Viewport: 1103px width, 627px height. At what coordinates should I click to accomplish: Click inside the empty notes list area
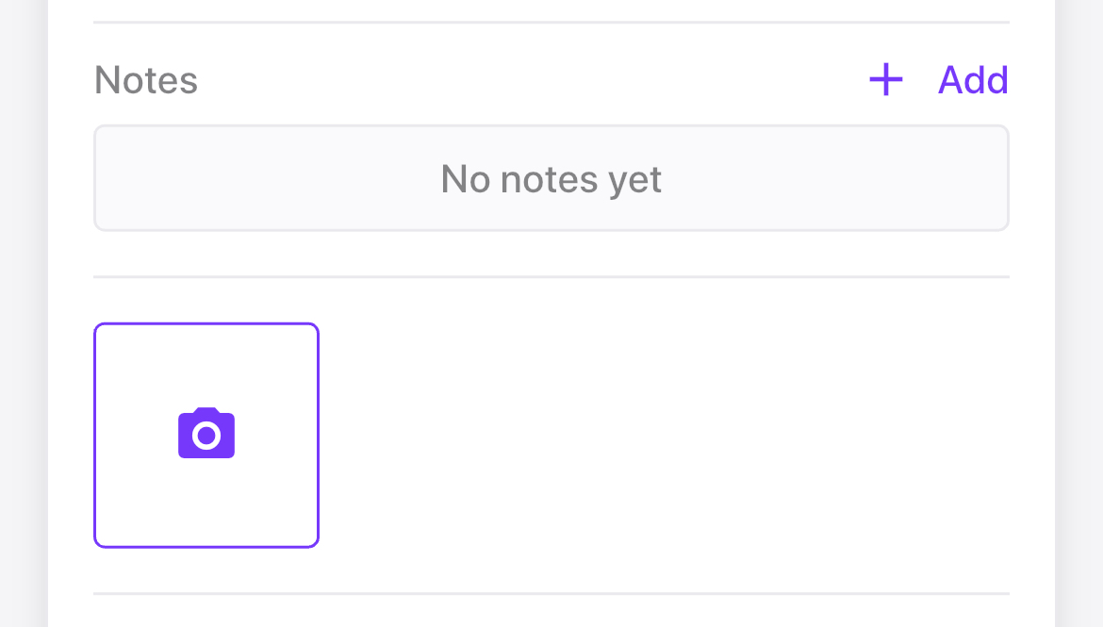[551, 178]
